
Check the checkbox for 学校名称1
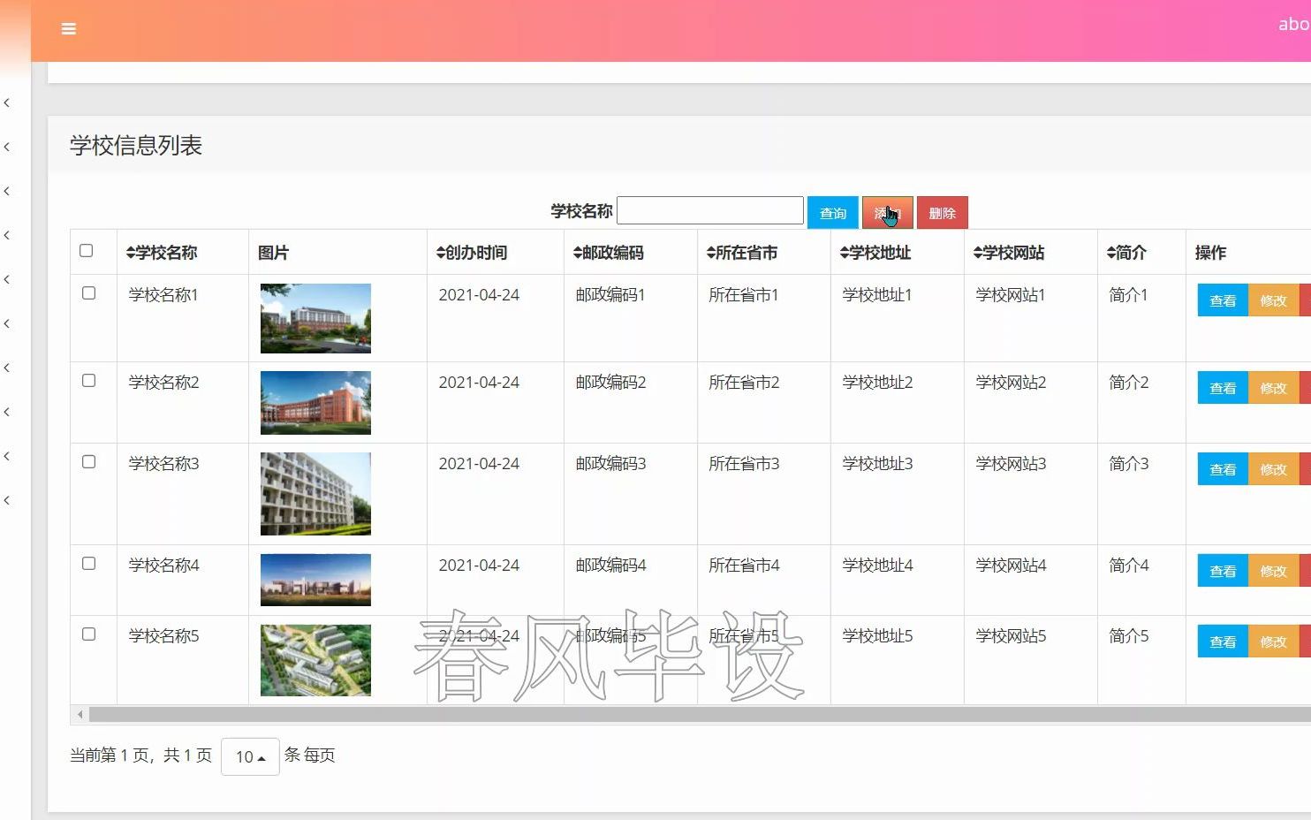[x=88, y=292]
